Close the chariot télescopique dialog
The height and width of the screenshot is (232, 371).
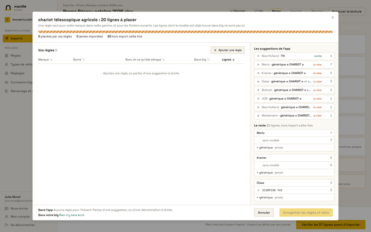coord(333,17)
